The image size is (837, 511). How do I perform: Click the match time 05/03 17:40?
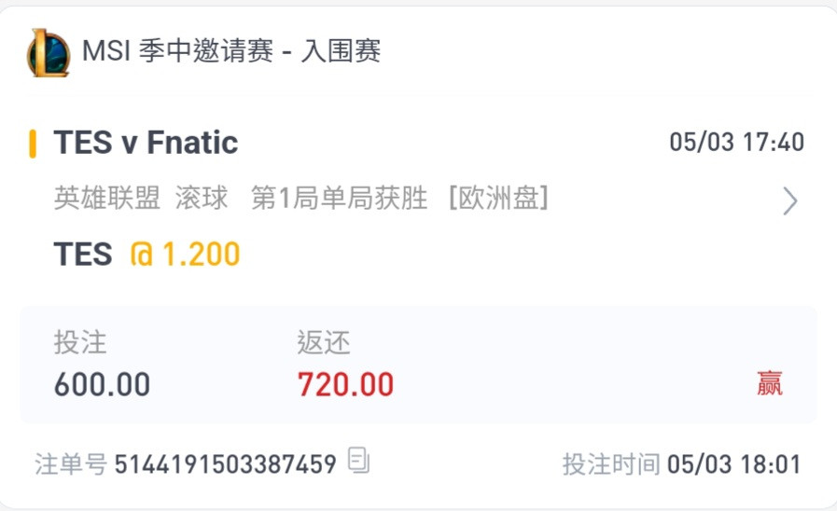pos(736,143)
